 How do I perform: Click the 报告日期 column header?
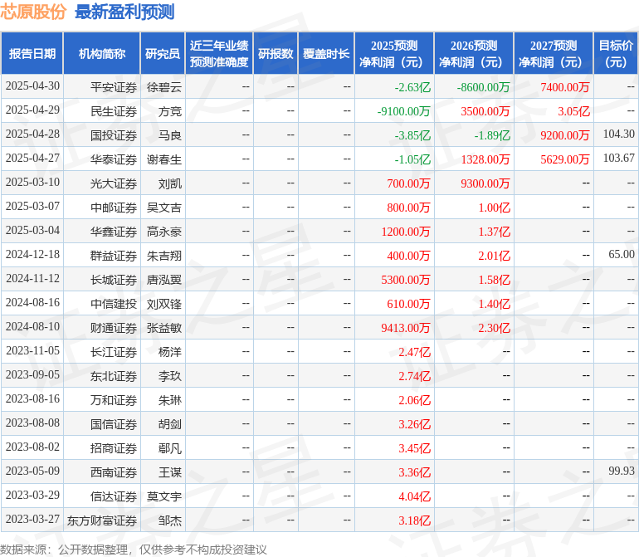32,53
